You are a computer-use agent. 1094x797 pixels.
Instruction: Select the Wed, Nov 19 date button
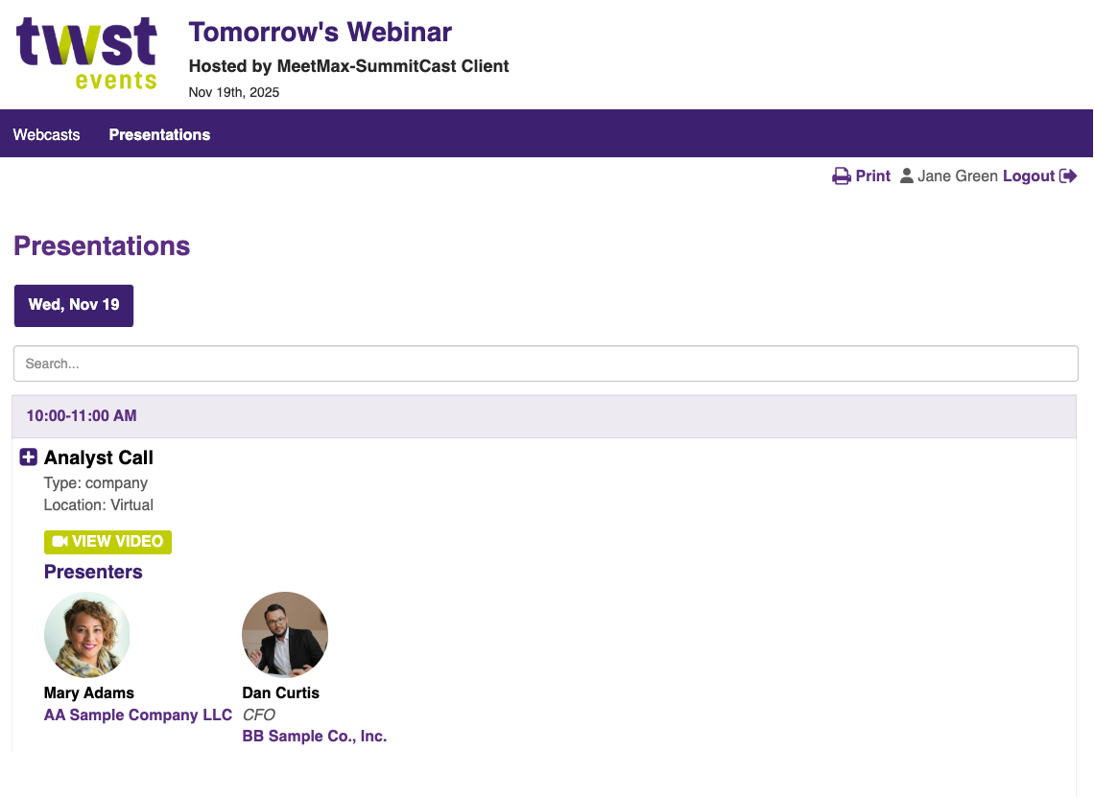tap(74, 305)
